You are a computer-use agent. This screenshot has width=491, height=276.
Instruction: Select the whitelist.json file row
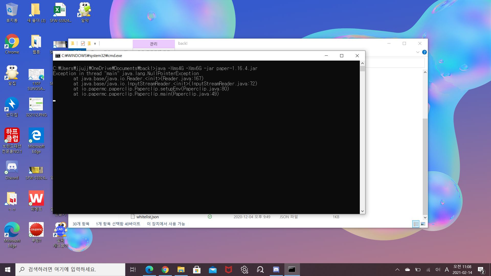[x=235, y=217]
